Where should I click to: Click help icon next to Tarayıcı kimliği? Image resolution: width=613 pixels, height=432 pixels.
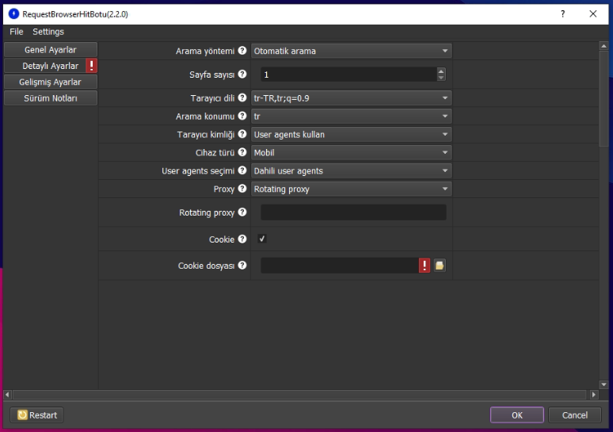(x=242, y=134)
